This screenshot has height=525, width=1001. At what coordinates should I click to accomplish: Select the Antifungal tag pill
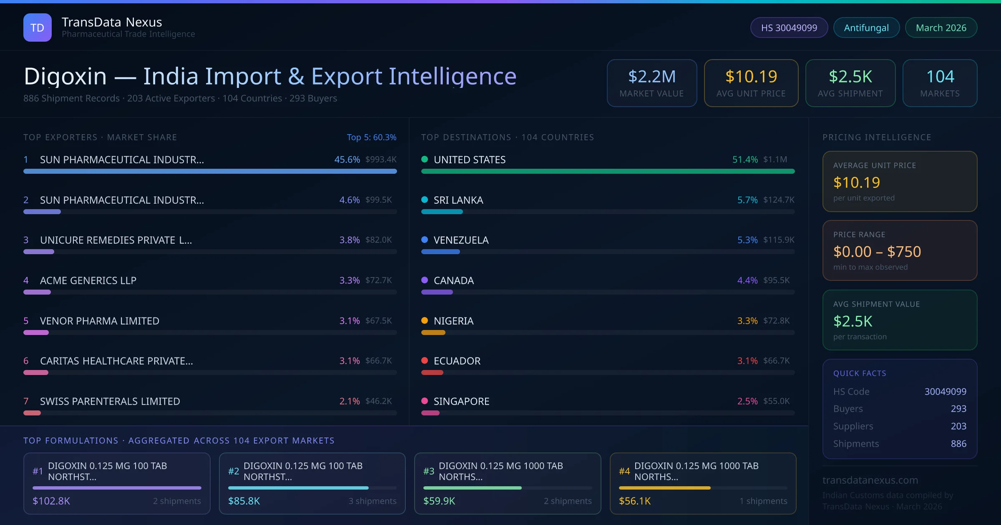(866, 27)
